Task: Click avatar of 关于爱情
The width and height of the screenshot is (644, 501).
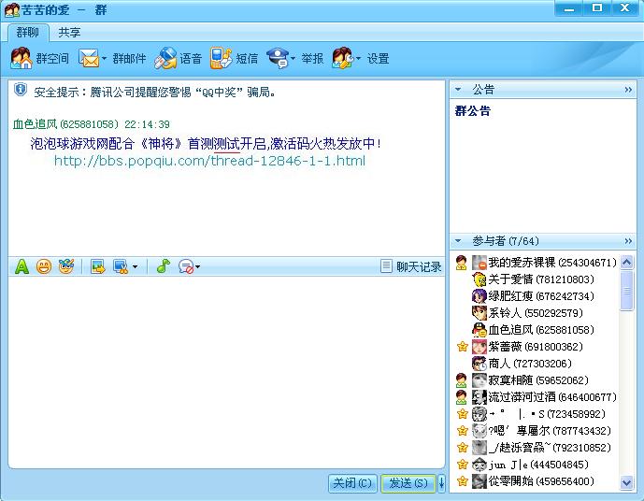Action: pyautogui.click(x=479, y=279)
